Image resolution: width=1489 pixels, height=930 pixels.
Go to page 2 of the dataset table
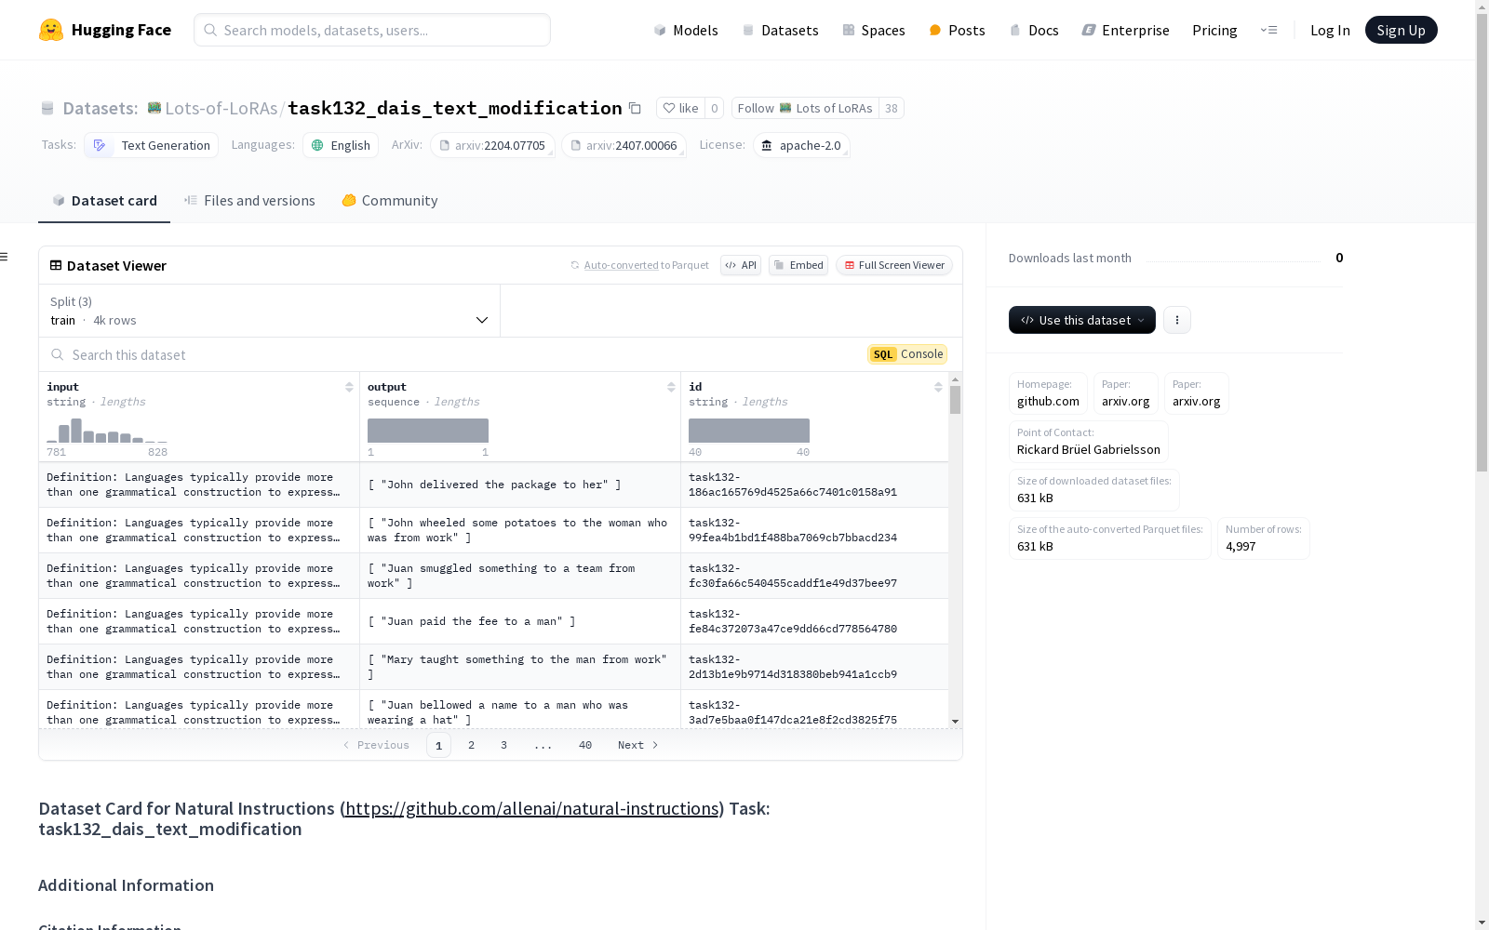click(x=472, y=745)
